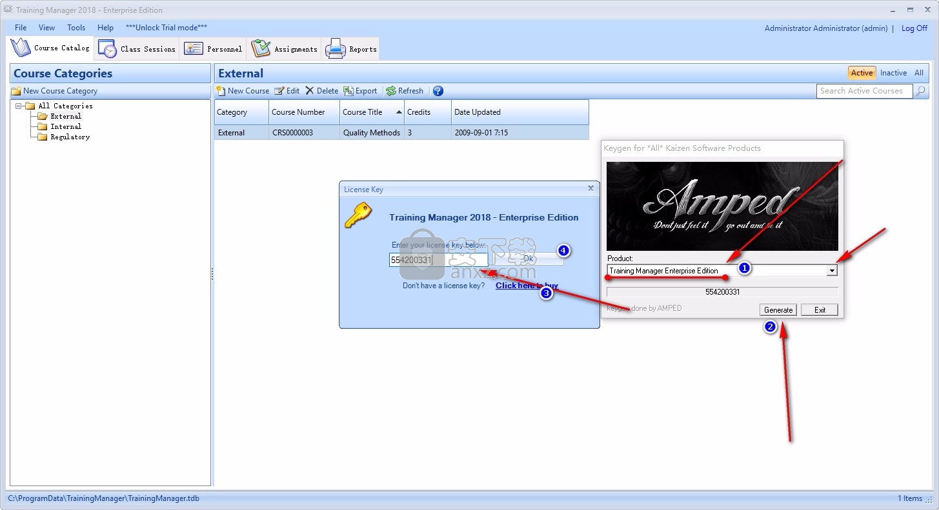
Task: Click the '1 Items' status bar text
Action: [910, 498]
